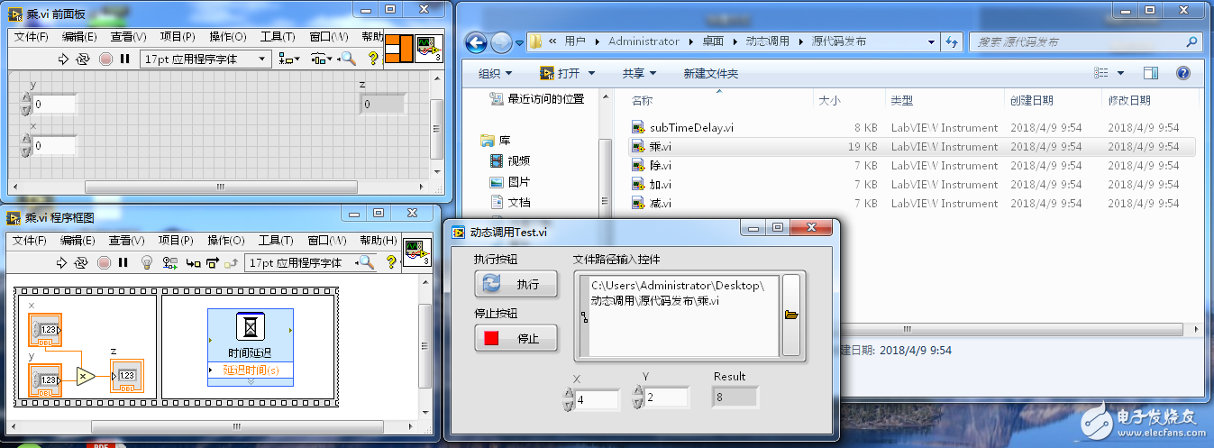Click Run arrow in 乘.vi block diagram toolbar

[x=63, y=263]
